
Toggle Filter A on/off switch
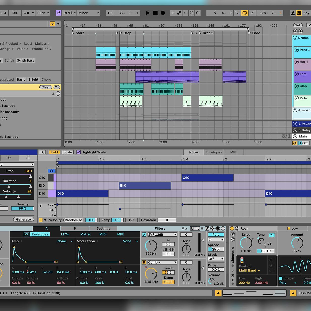pos(144,235)
